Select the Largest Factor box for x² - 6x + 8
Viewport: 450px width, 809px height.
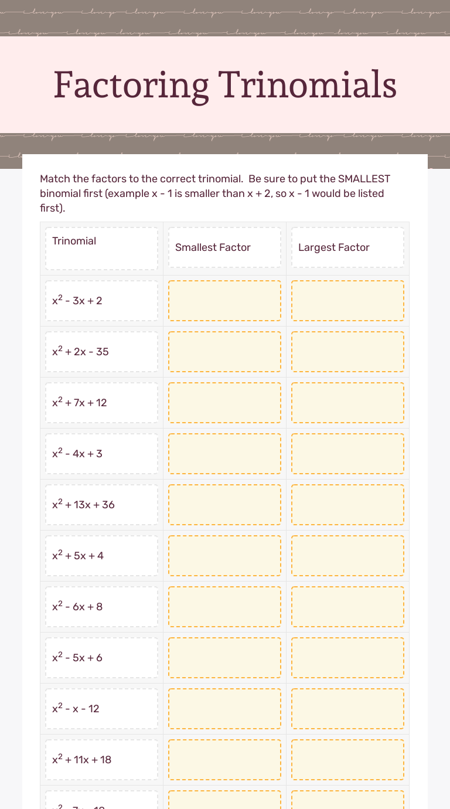click(x=347, y=607)
